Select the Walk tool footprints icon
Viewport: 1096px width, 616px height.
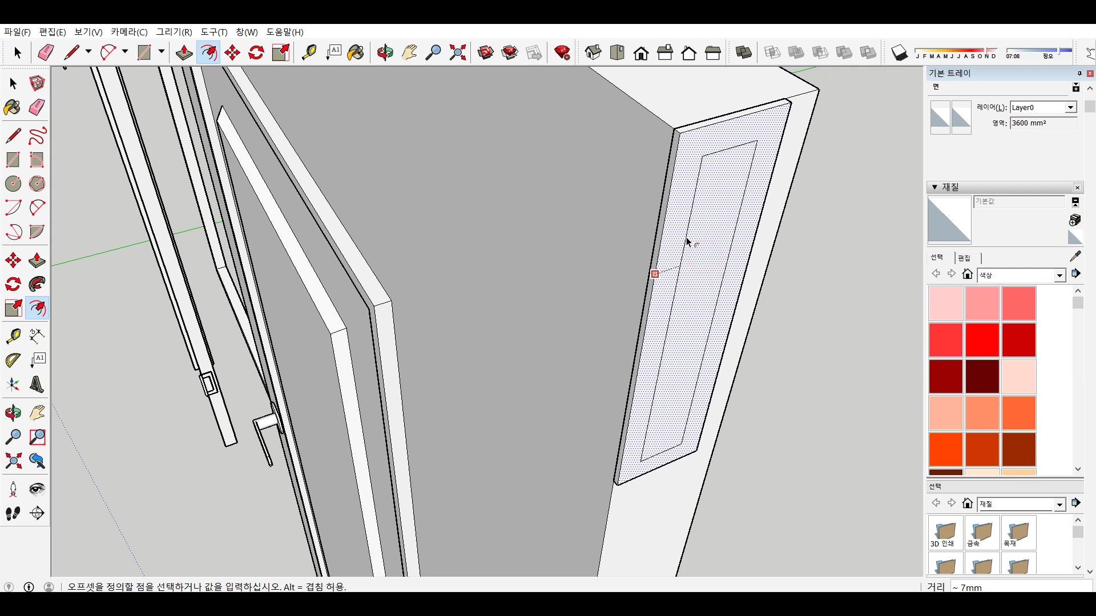point(13,513)
